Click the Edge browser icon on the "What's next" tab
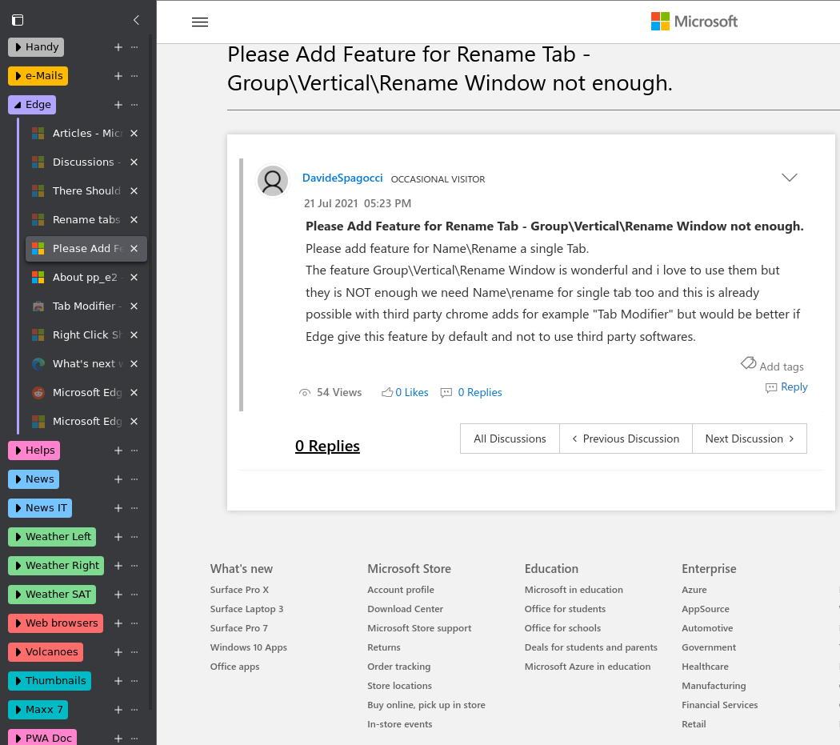The height and width of the screenshot is (745, 840). [37, 363]
